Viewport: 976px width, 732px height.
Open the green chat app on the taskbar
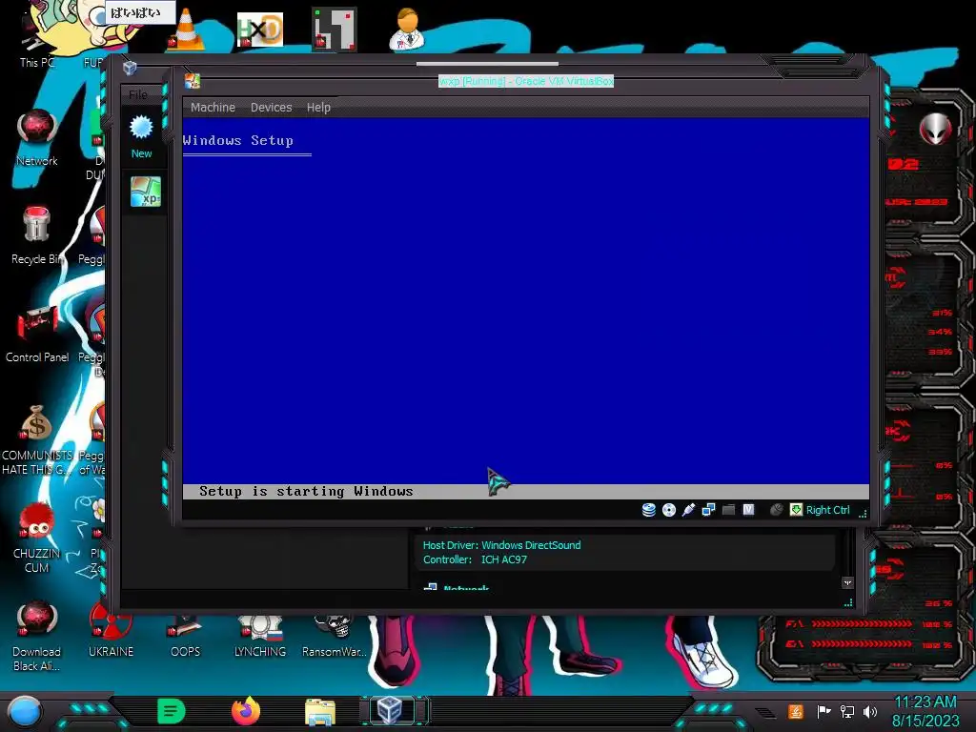pos(172,711)
